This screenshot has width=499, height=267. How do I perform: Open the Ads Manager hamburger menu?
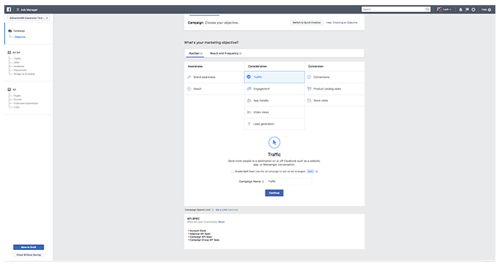[18, 9]
